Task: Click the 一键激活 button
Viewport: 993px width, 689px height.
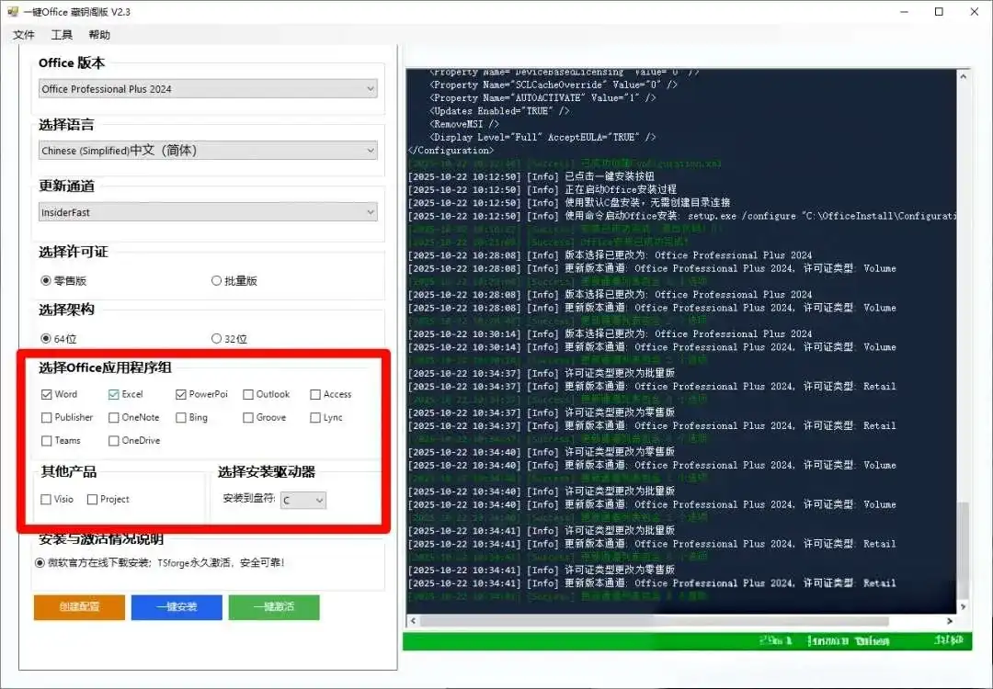Action: click(273, 607)
